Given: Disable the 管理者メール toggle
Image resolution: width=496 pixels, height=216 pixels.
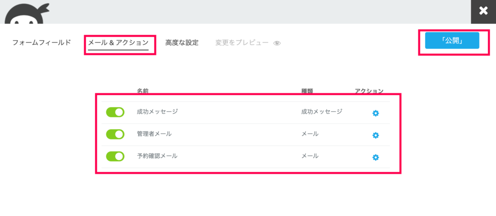Looking at the screenshot, I should [115, 134].
